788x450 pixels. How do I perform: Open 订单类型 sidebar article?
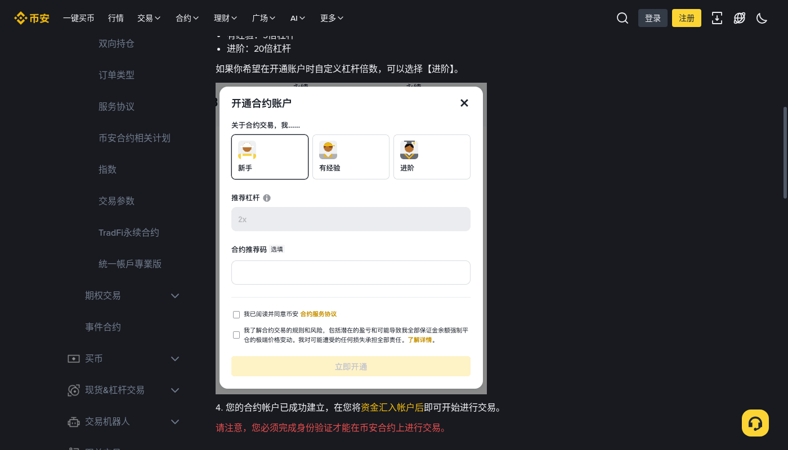click(x=117, y=75)
